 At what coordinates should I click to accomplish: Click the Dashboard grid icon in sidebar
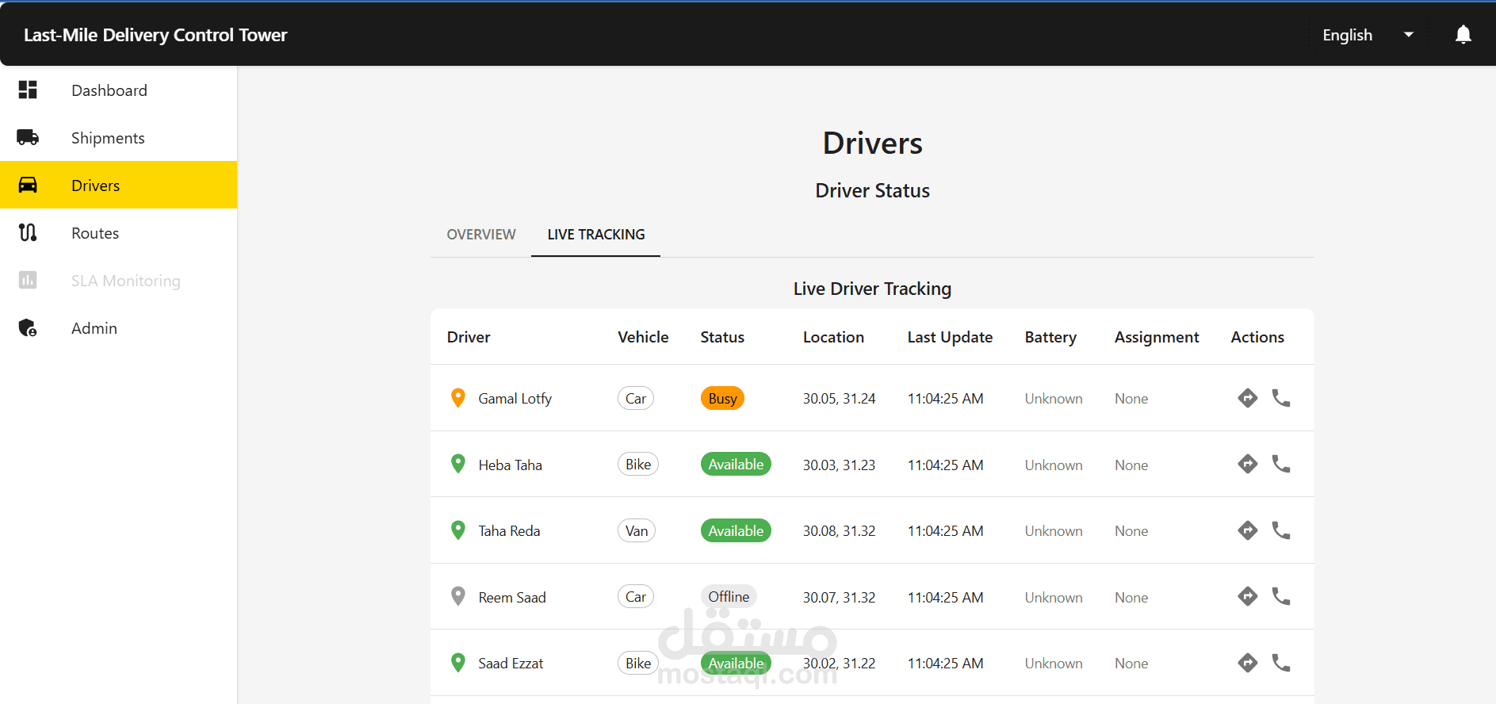(x=28, y=90)
